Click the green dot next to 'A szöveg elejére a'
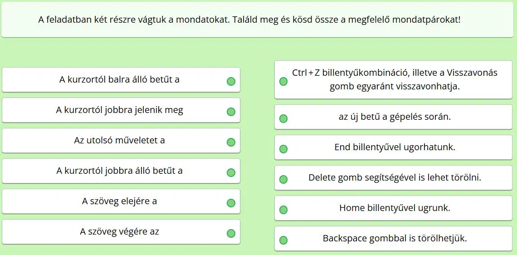Screen dimensions: 517x255 [x=231, y=203]
